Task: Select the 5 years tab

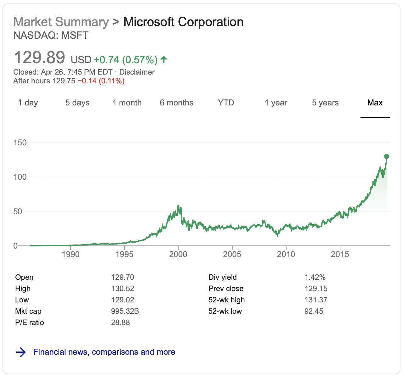Action: pos(325,103)
